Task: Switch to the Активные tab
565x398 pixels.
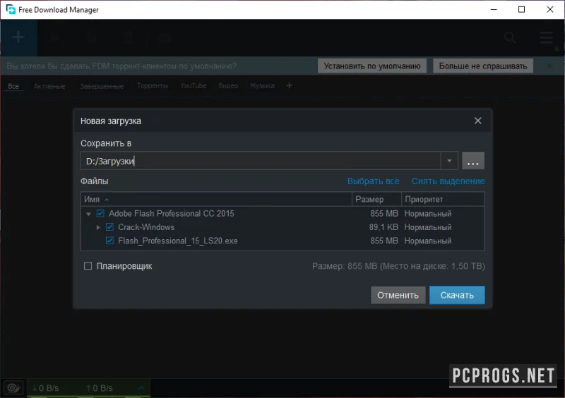Action: 49,86
